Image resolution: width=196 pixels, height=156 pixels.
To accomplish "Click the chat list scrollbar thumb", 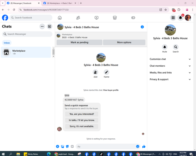I will [53, 52].
